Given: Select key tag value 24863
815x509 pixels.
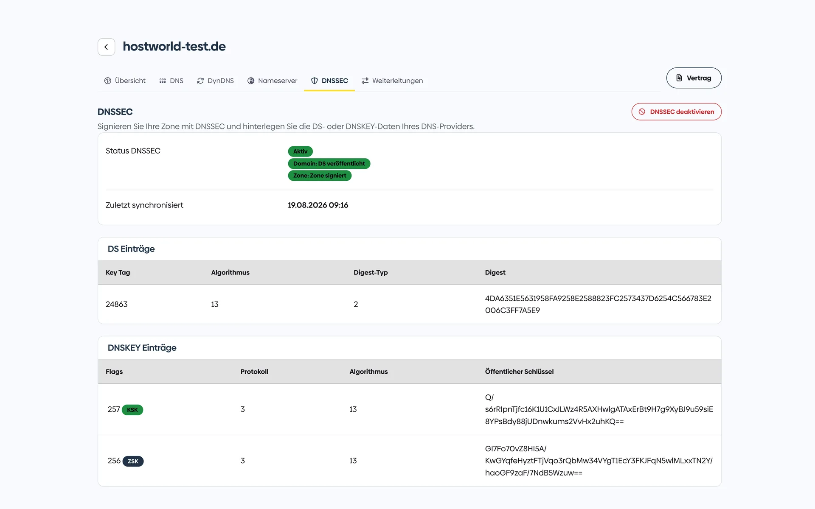Looking at the screenshot, I should click(116, 305).
